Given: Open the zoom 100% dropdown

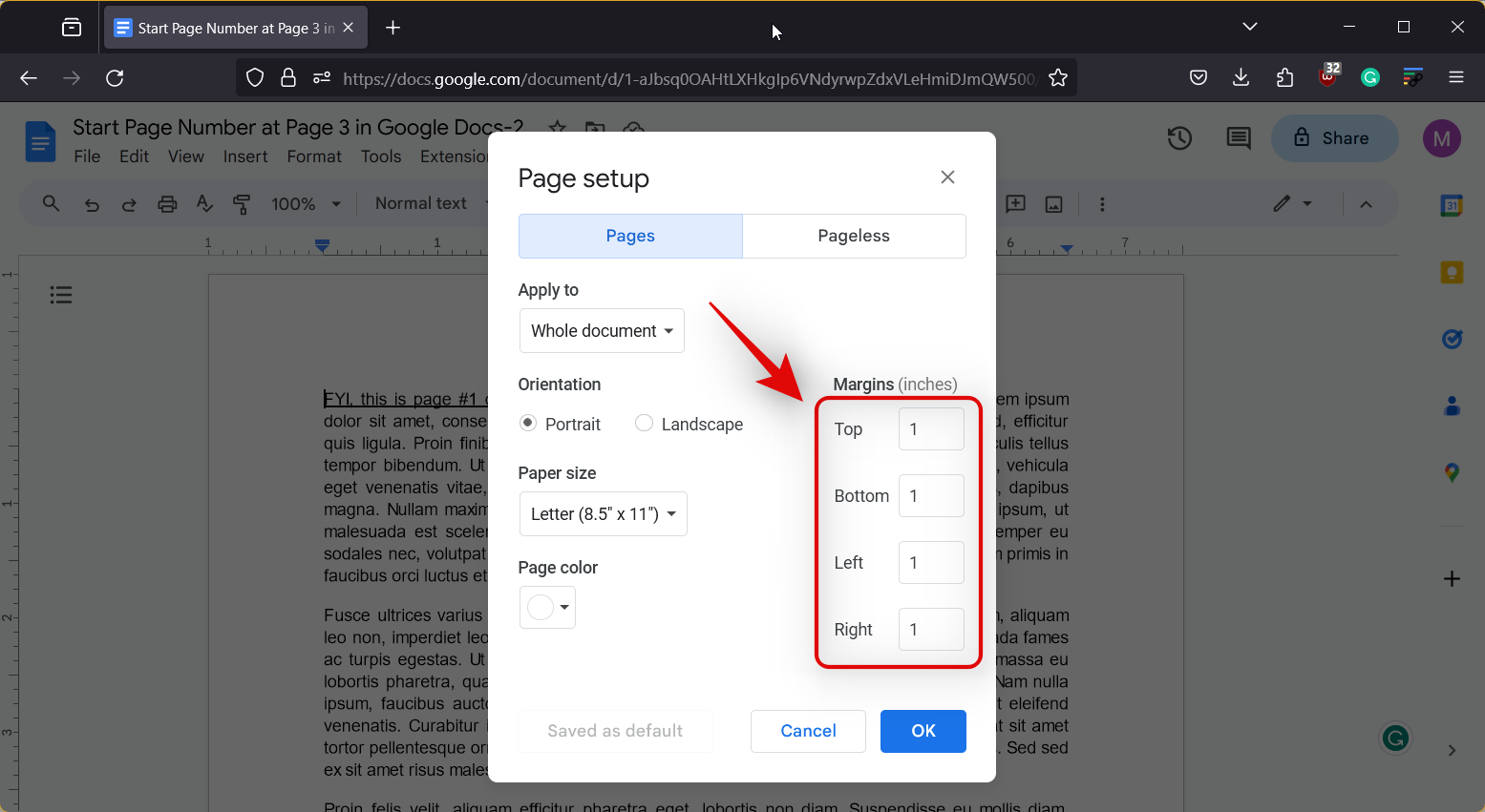Looking at the screenshot, I should coord(306,204).
